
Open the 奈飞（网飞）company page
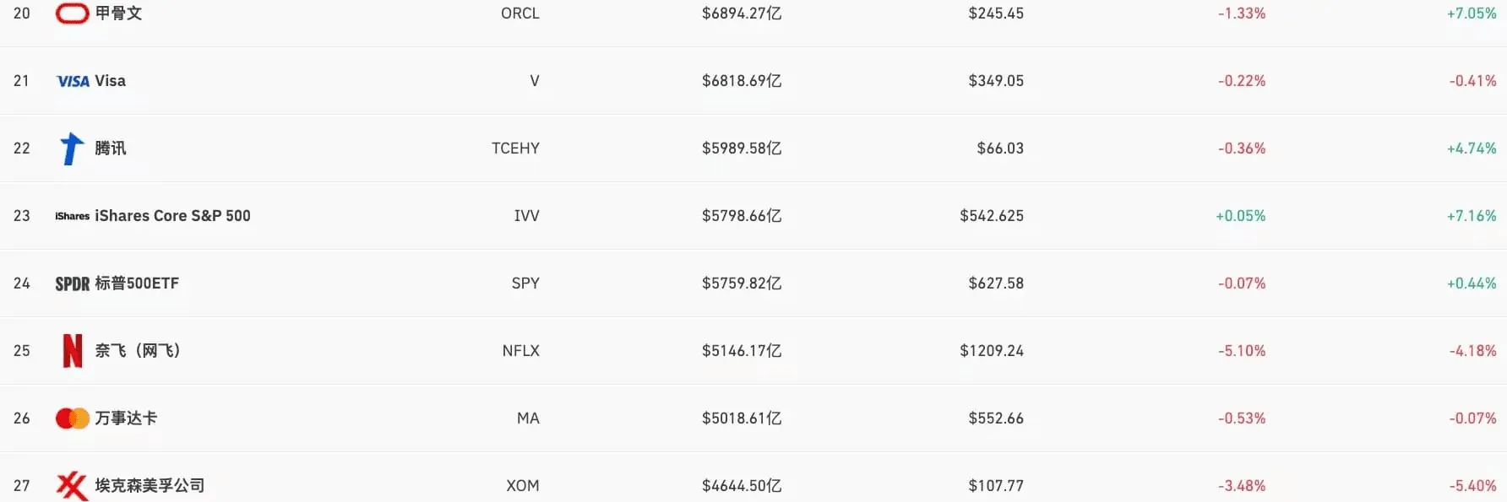click(138, 351)
